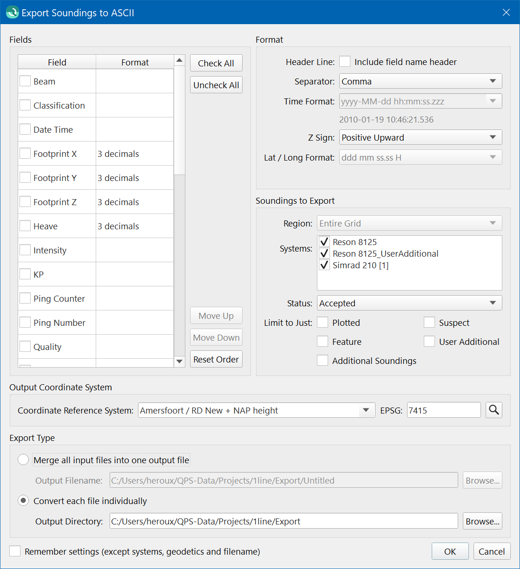
Task: Enable the Limit to Just Suspect checkbox
Action: pyautogui.click(x=429, y=323)
